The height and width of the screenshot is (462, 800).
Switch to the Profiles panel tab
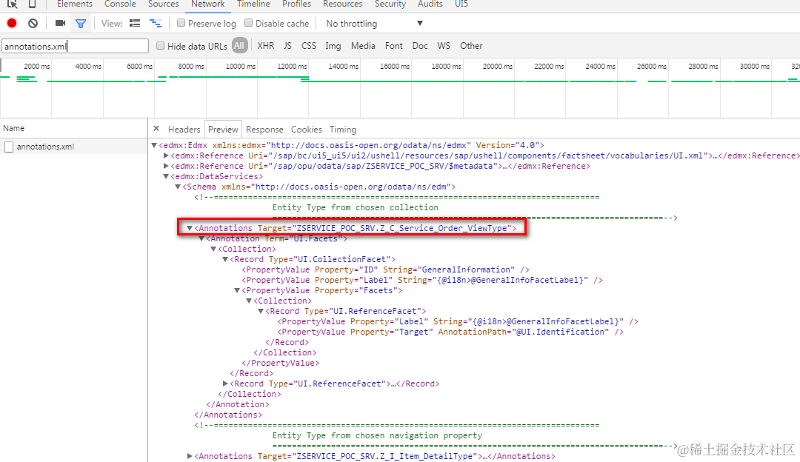pos(296,4)
